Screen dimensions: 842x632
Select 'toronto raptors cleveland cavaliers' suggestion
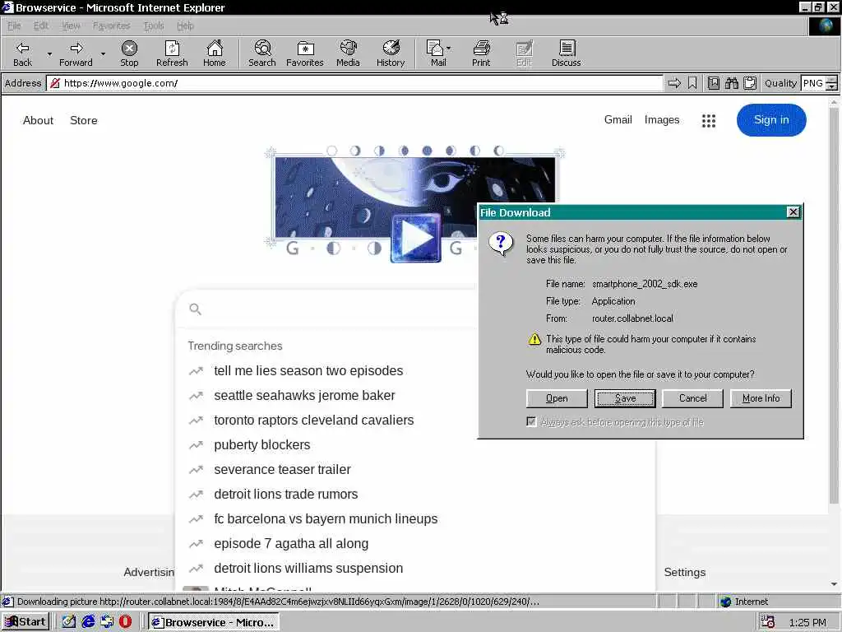313,421
